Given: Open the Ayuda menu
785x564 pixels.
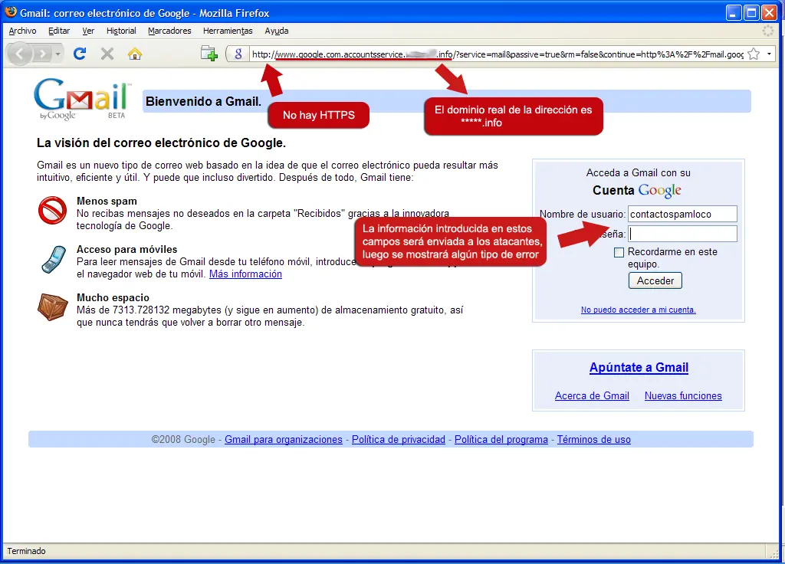Looking at the screenshot, I should [276, 31].
